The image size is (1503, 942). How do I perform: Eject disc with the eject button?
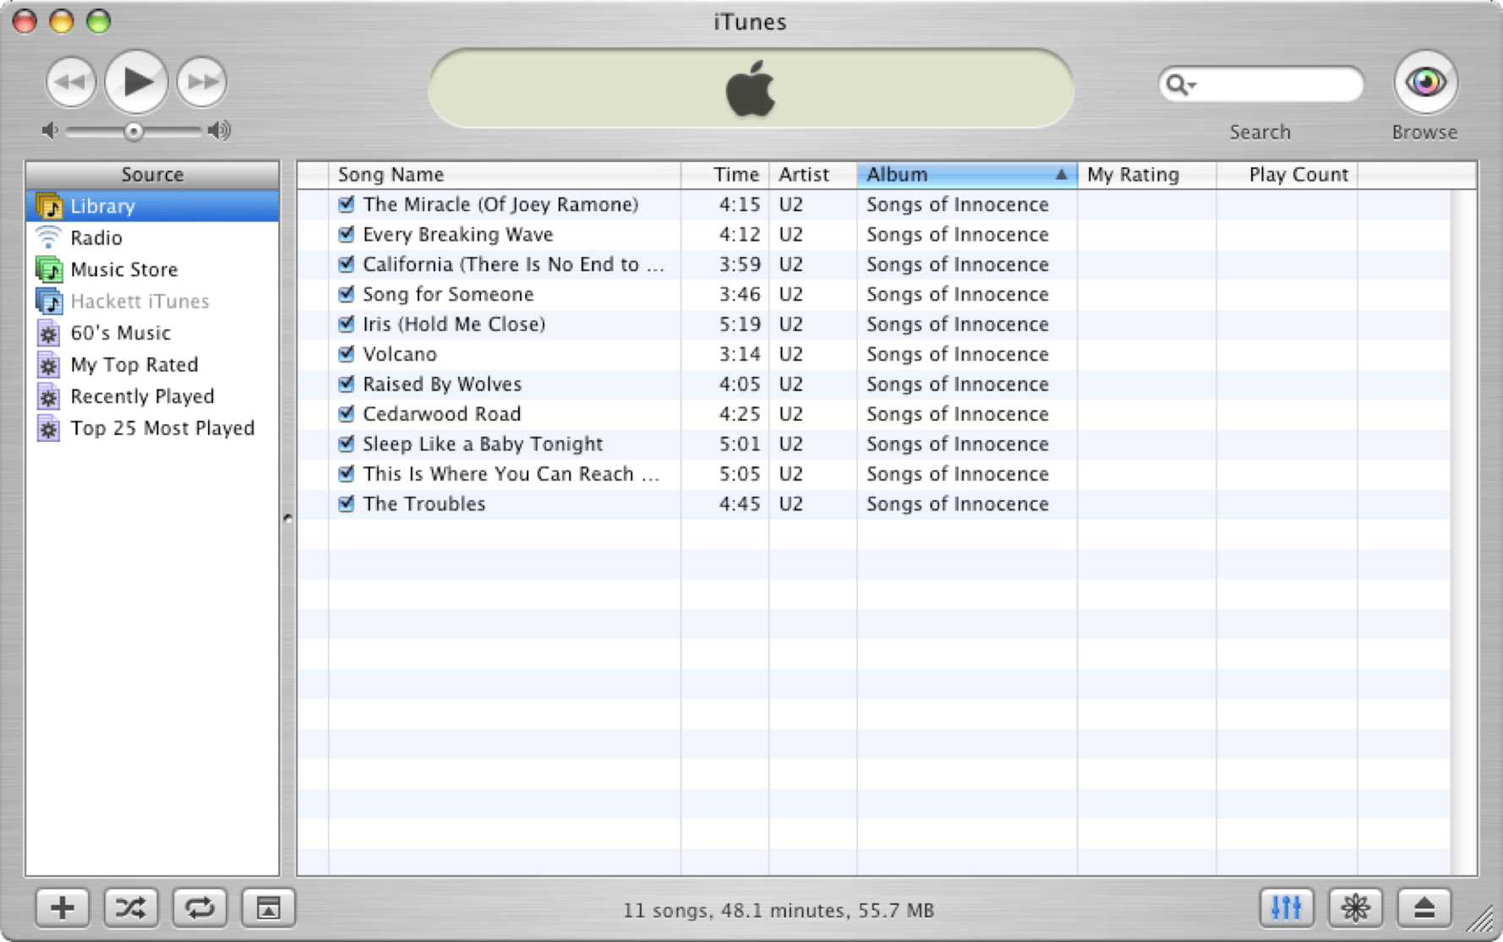point(1424,908)
